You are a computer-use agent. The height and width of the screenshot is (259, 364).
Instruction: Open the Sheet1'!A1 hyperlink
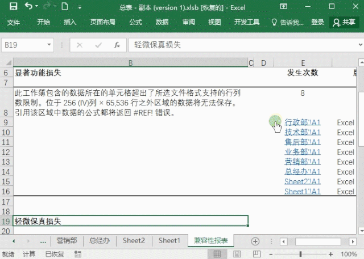[303, 191]
